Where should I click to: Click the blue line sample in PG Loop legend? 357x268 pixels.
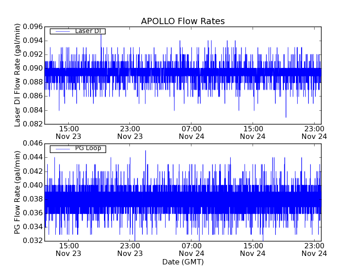point(62,149)
